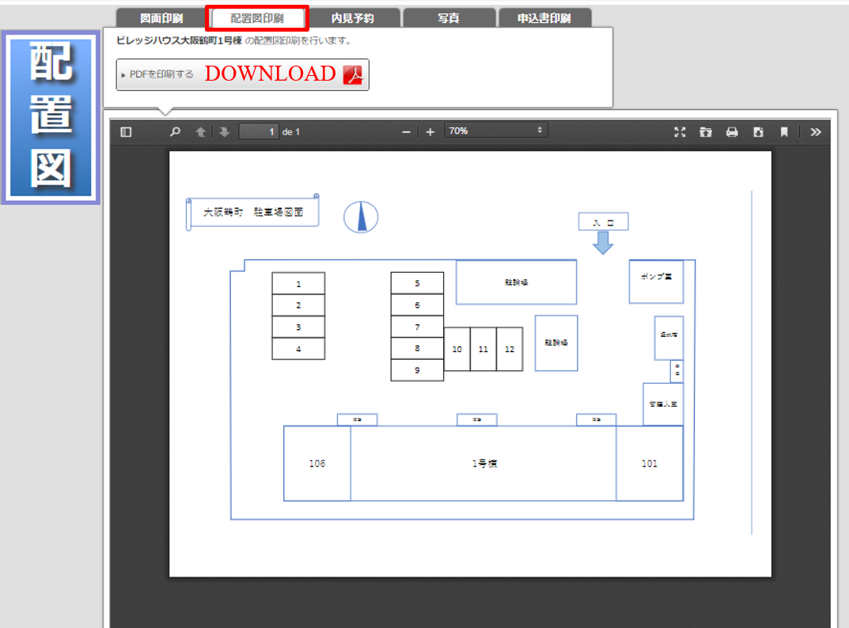Print the PDF using printer icon
Viewport: 849px width, 628px height.
click(732, 132)
